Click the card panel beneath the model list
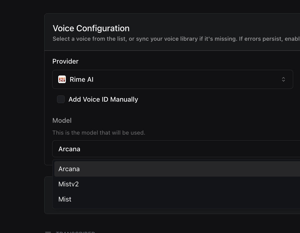Image resolution: width=300 pixels, height=233 pixels. [x=48, y=195]
